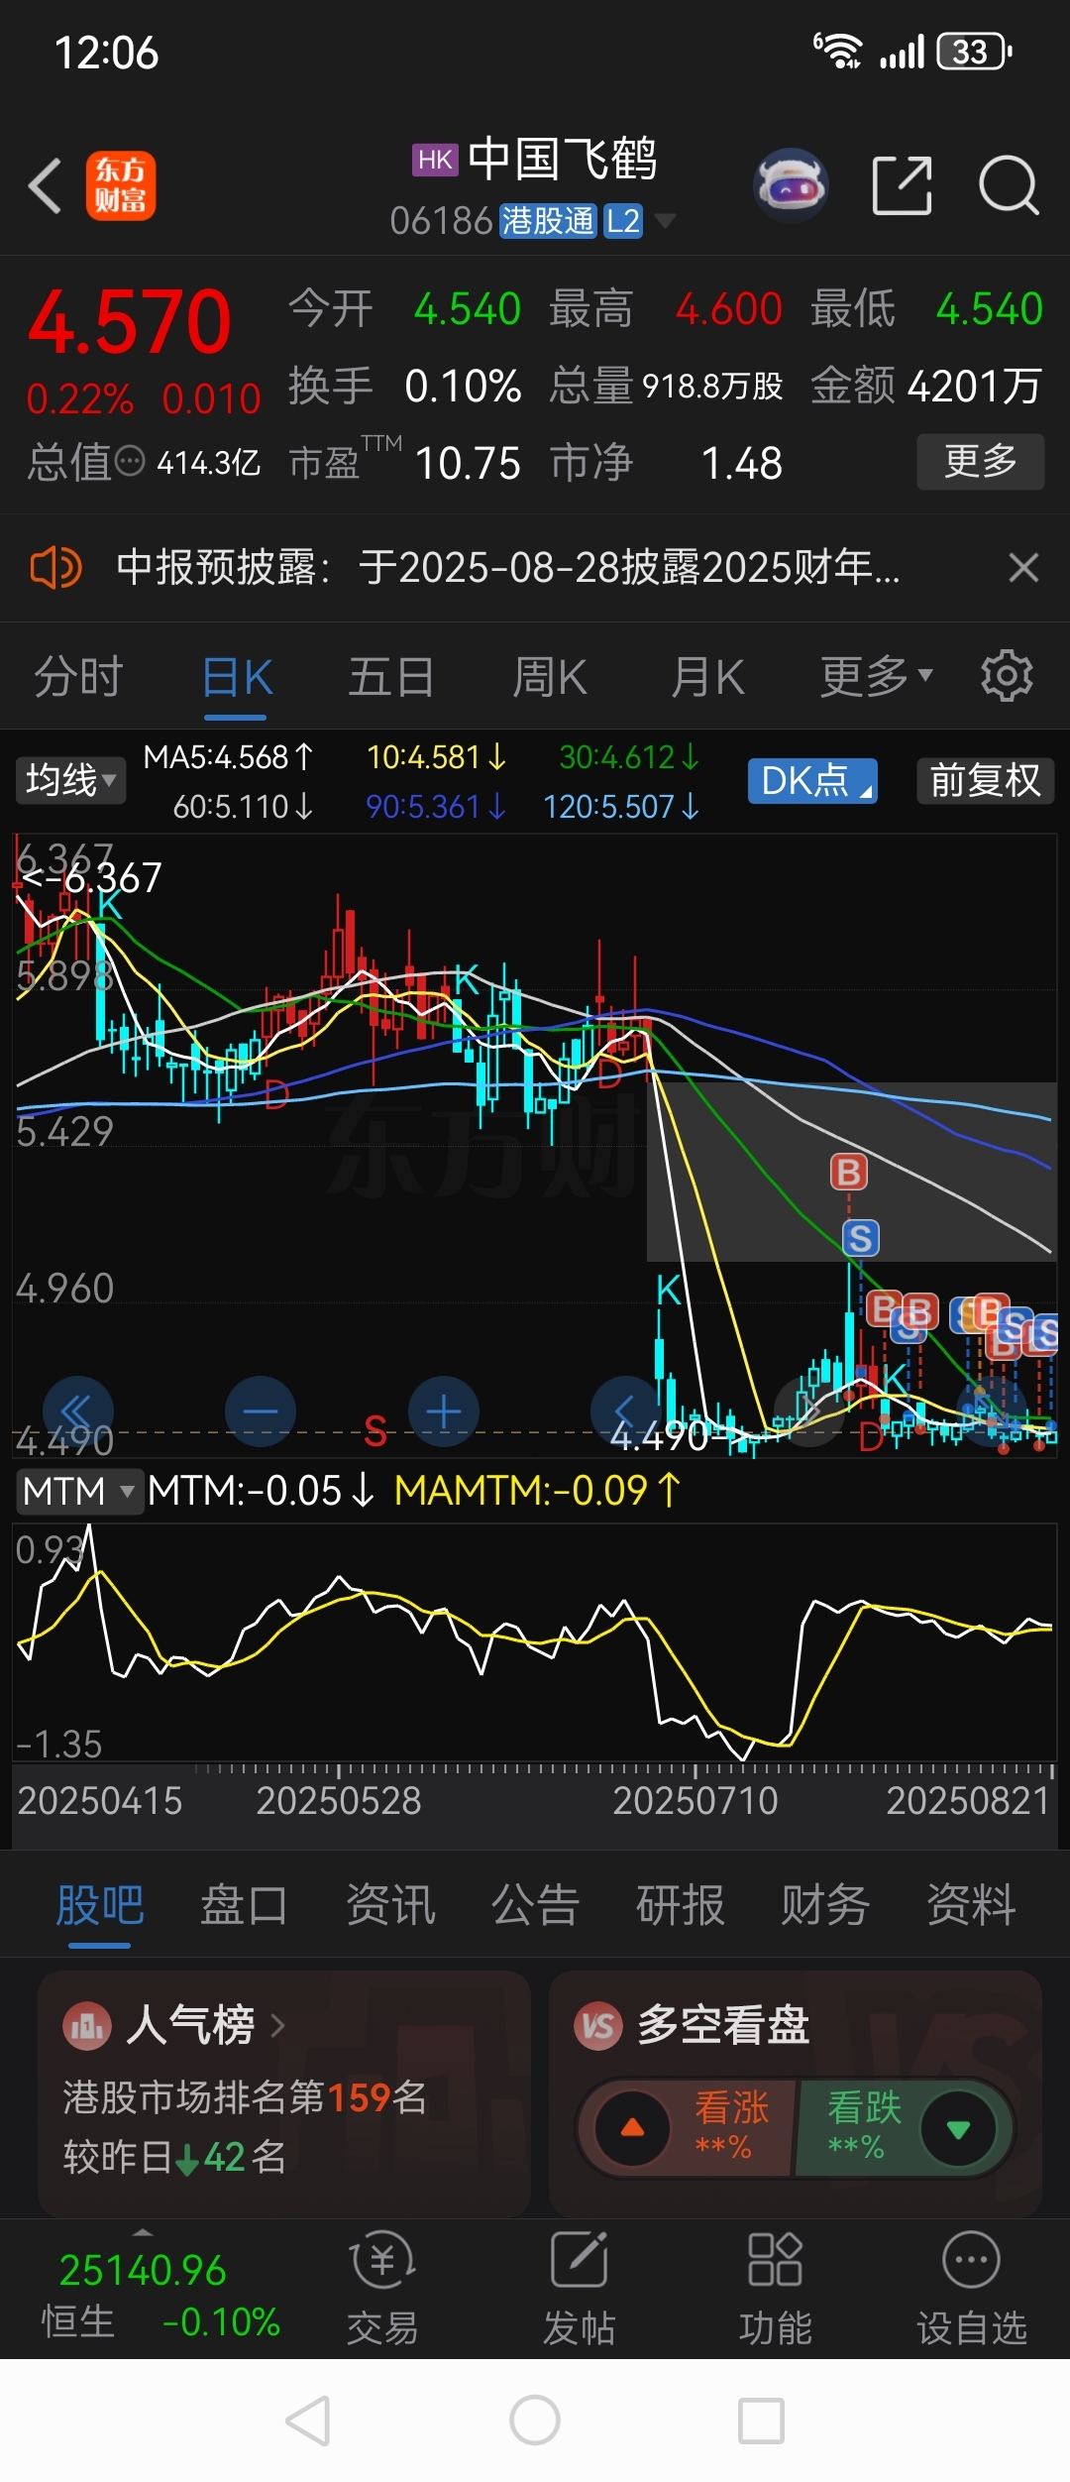Image resolution: width=1070 pixels, height=2482 pixels.
Task: Open 资料 tab
Action: click(971, 1904)
